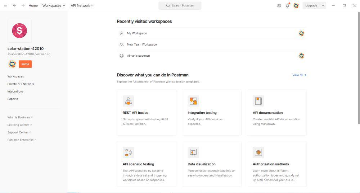
Task: Open Integrations in the sidebar
Action: (15, 91)
